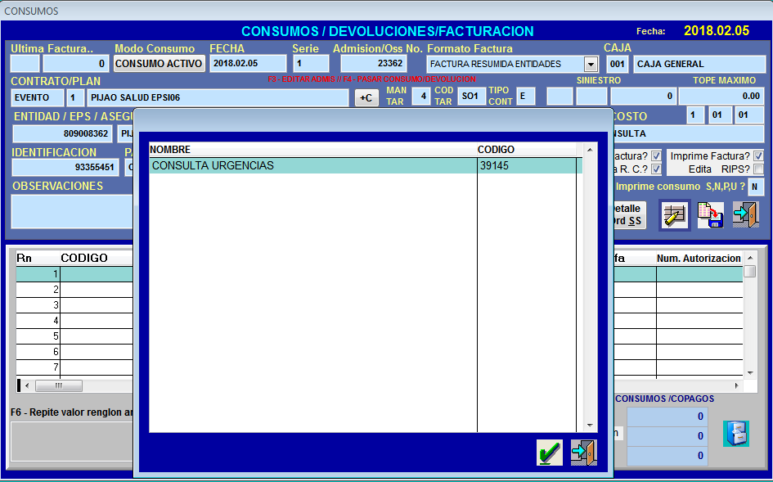
Task: Click the Imprime consumo field N
Action: pyautogui.click(x=756, y=187)
